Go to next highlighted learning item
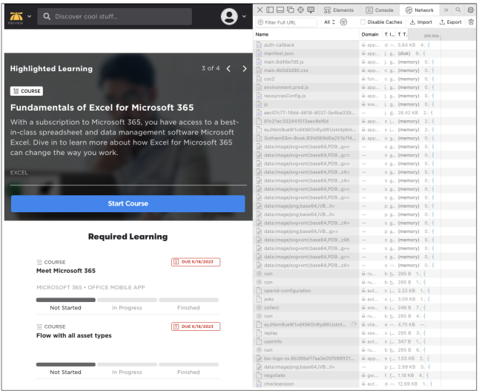The height and width of the screenshot is (391, 479). click(245, 68)
